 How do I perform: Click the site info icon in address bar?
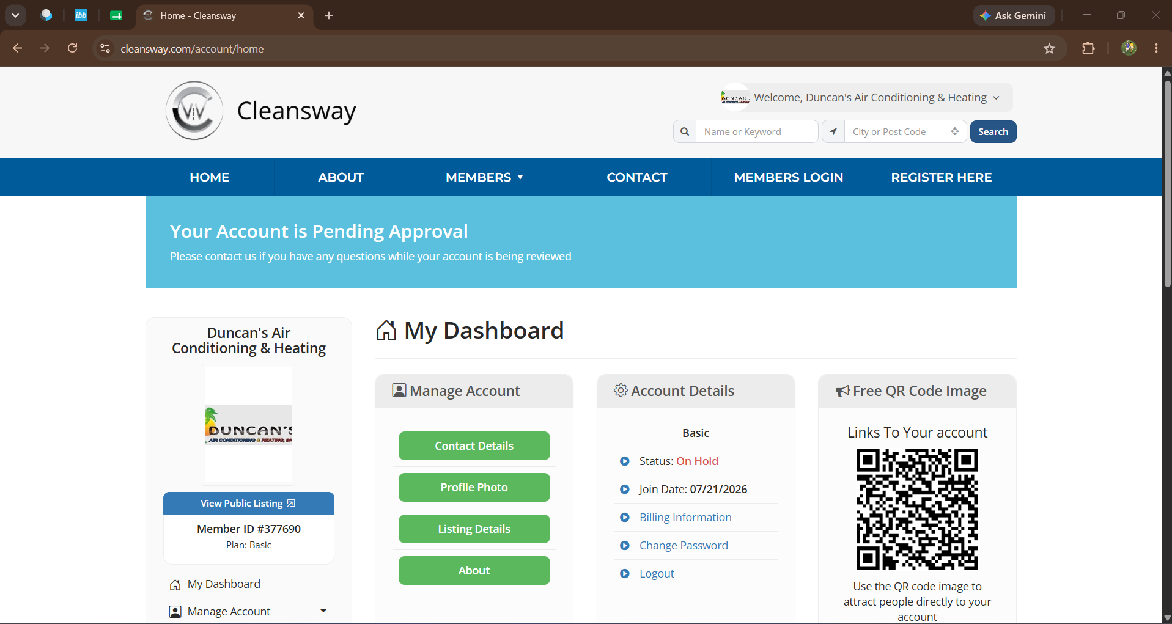coord(105,48)
